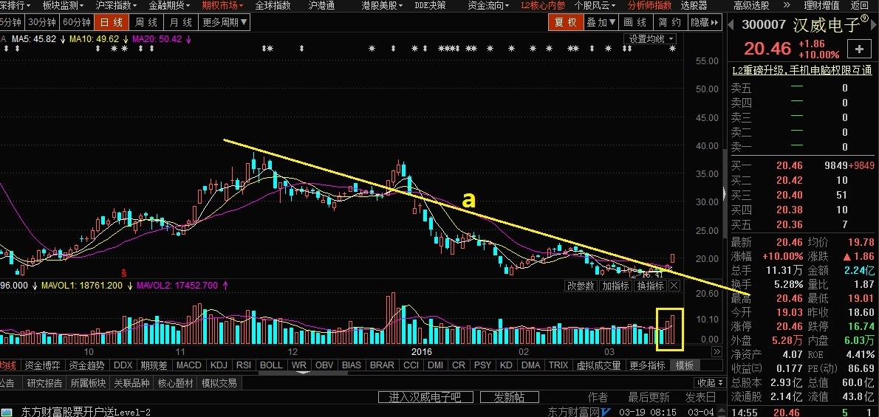Open 分析师指数 menu item
Image resolution: width=879 pixels, height=417 pixels.
649,6
